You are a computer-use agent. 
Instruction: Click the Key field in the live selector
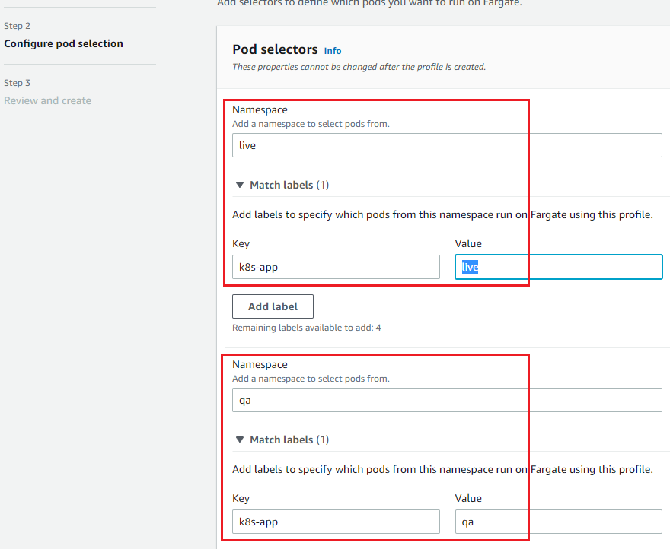[336, 267]
